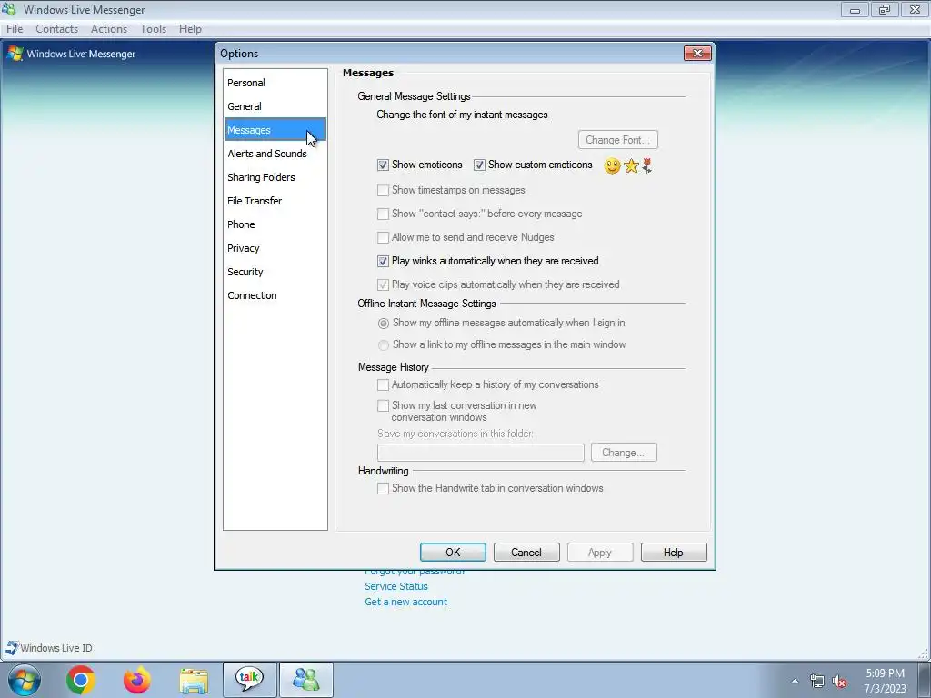Open the Get a new account link
Screen dimensions: 931x698
(x=406, y=602)
